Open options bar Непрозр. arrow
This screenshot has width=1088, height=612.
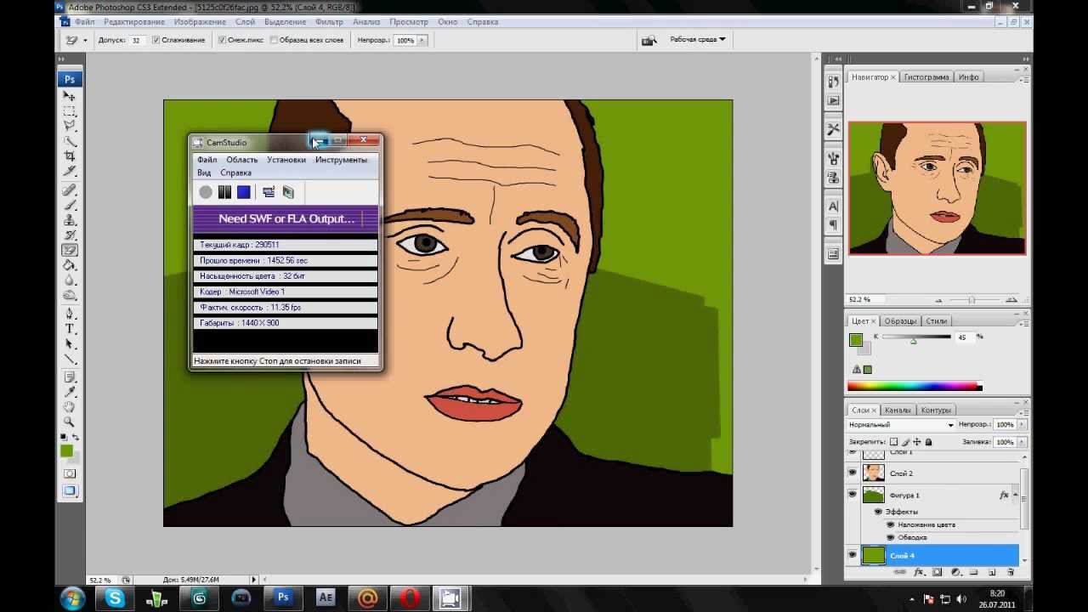click(422, 40)
